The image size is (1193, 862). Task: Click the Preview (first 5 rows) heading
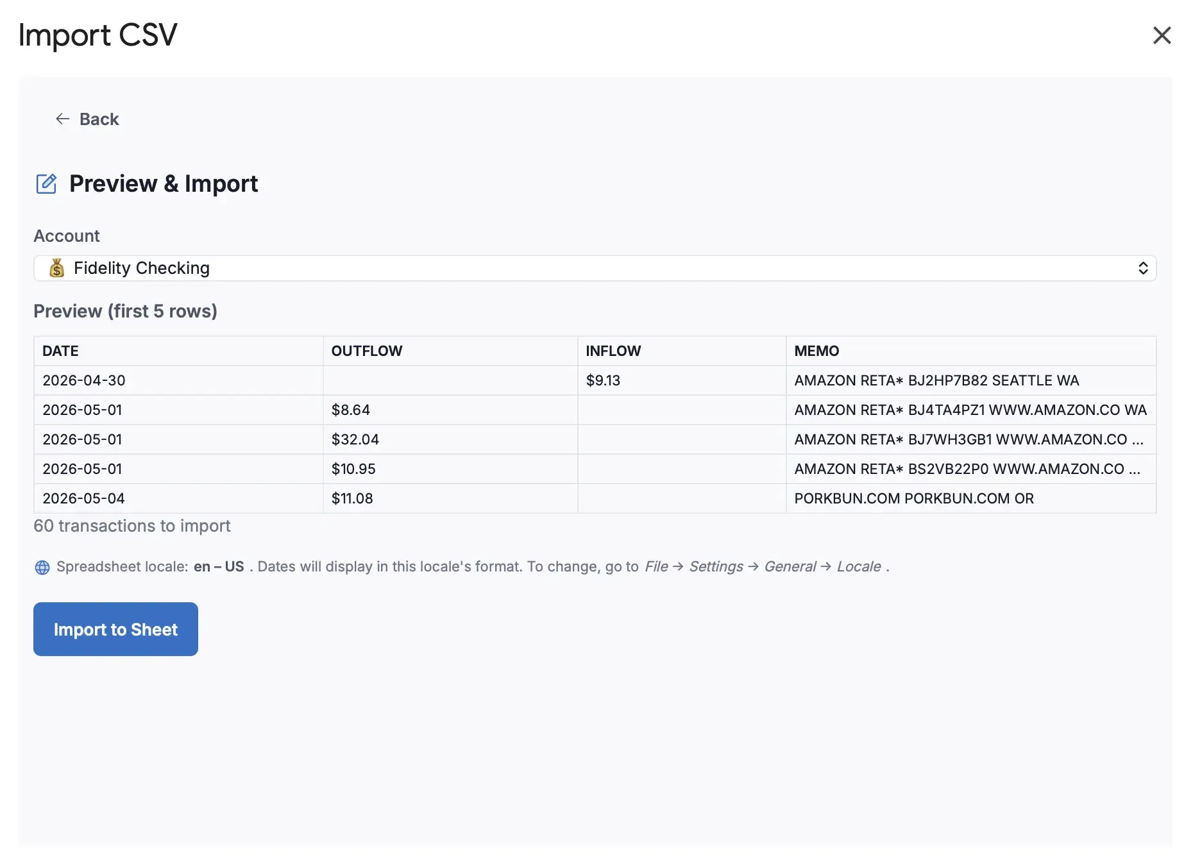[x=125, y=311]
